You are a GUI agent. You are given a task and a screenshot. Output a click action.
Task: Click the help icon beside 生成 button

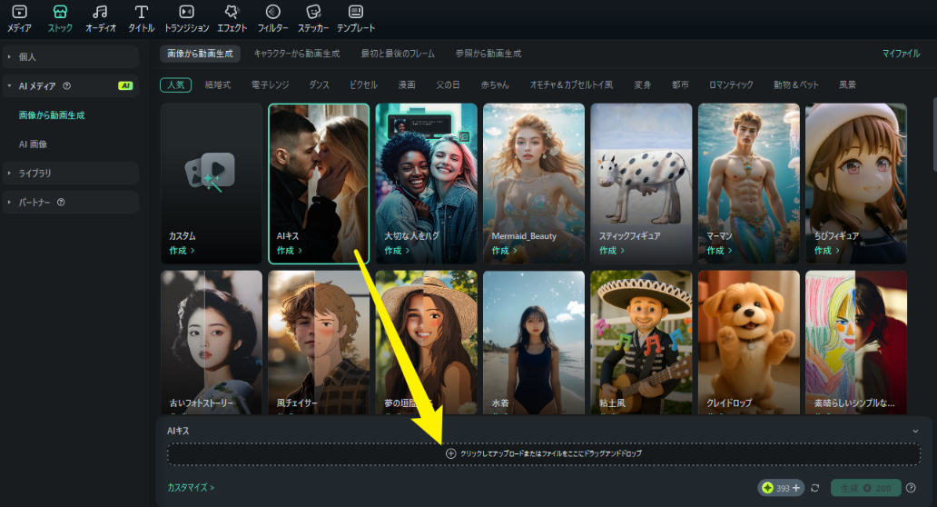(x=911, y=488)
